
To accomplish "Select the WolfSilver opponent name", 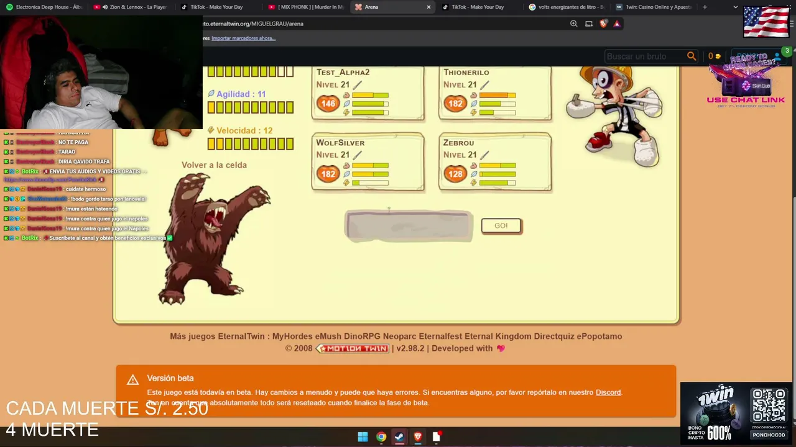I will pyautogui.click(x=340, y=143).
